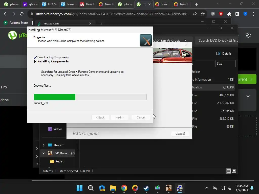Select the 405,176 KB file row
The width and height of the screenshot is (259, 194).
pyautogui.click(x=214, y=95)
